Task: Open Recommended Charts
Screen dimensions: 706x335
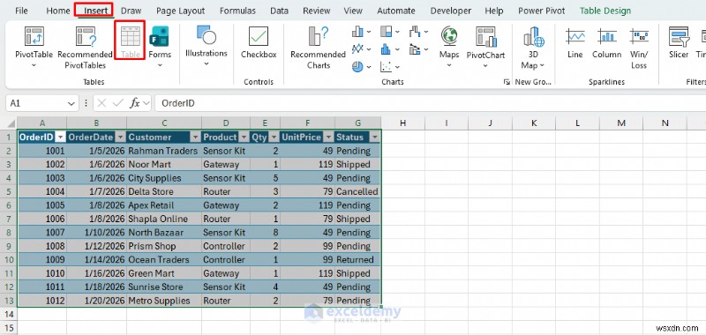Action: (x=318, y=48)
